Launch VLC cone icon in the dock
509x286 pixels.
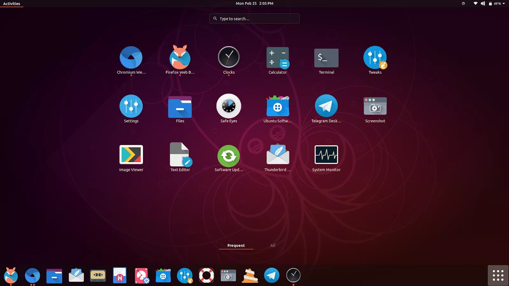(x=250, y=276)
